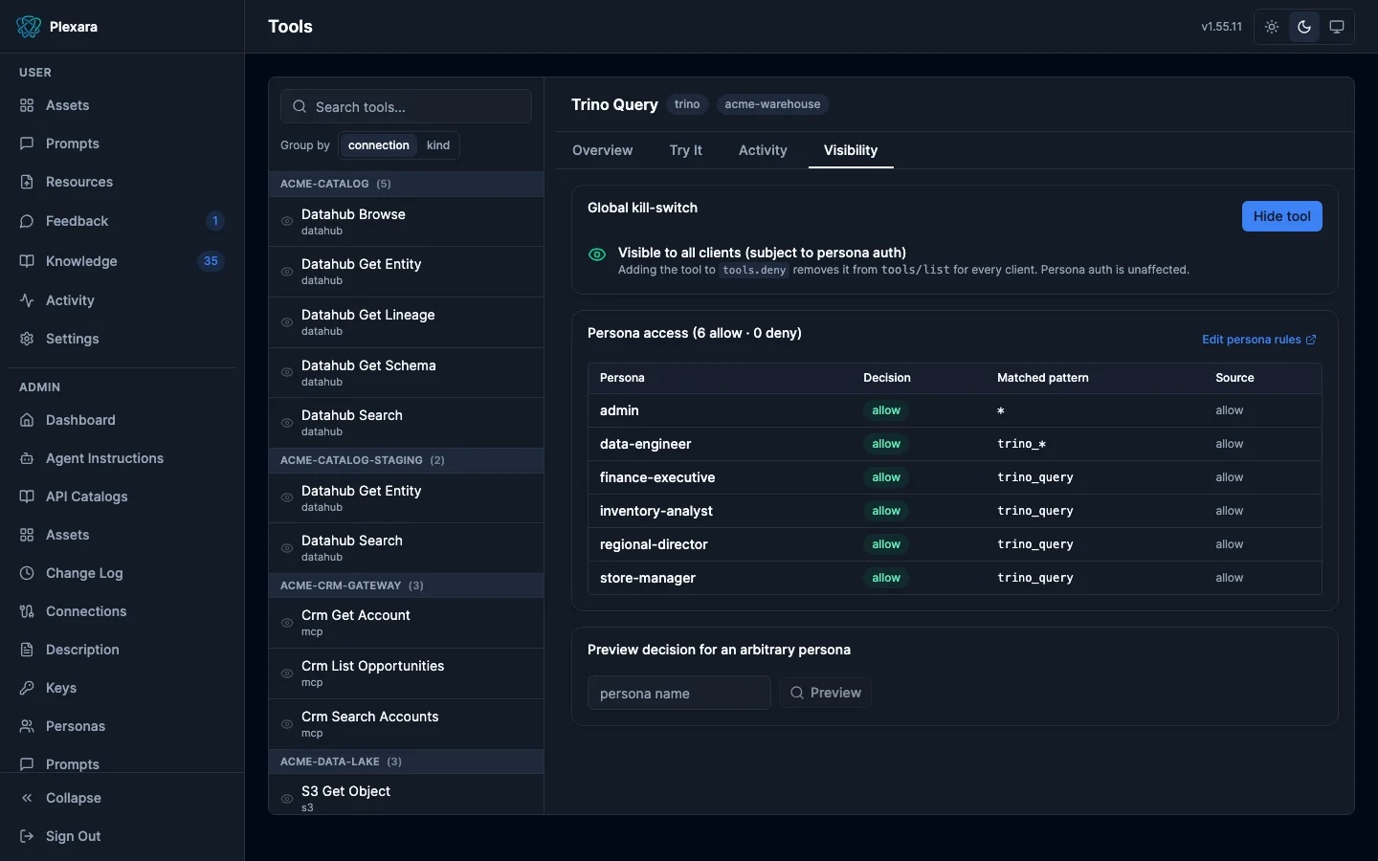The height and width of the screenshot is (861, 1378).
Task: Click the trino tag chip
Action: (x=687, y=104)
